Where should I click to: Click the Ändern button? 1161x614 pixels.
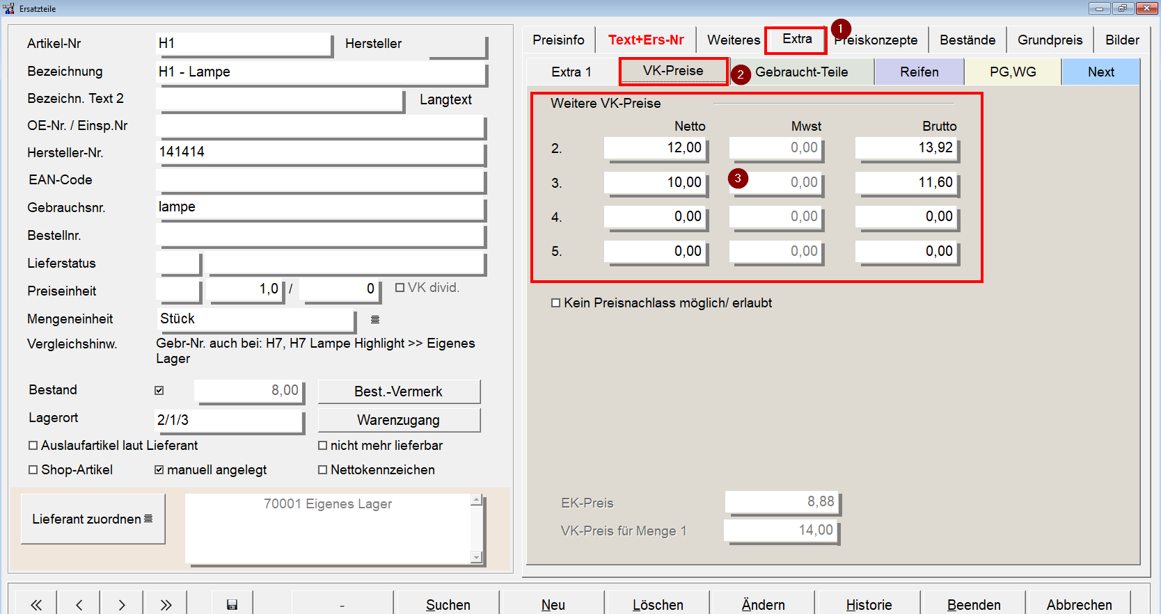[x=763, y=604]
